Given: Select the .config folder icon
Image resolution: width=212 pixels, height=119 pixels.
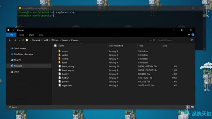Looking at the screenshot, I should click(x=59, y=59).
